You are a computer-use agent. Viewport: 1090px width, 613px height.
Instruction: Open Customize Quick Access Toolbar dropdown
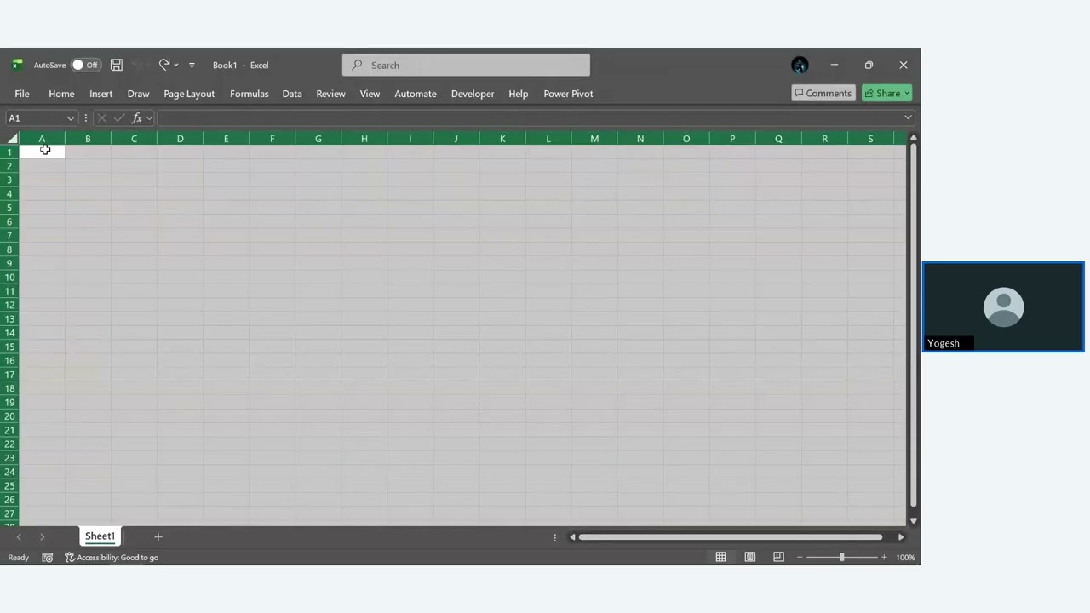tap(192, 65)
